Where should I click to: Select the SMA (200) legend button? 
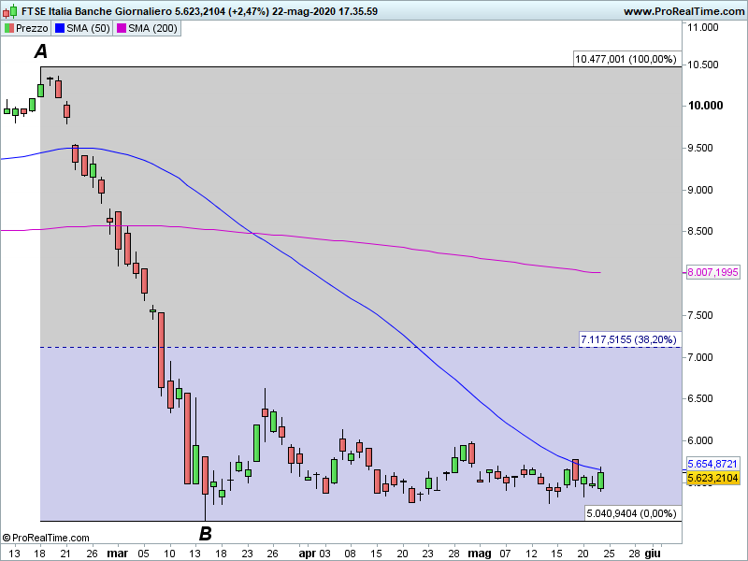tap(147, 28)
